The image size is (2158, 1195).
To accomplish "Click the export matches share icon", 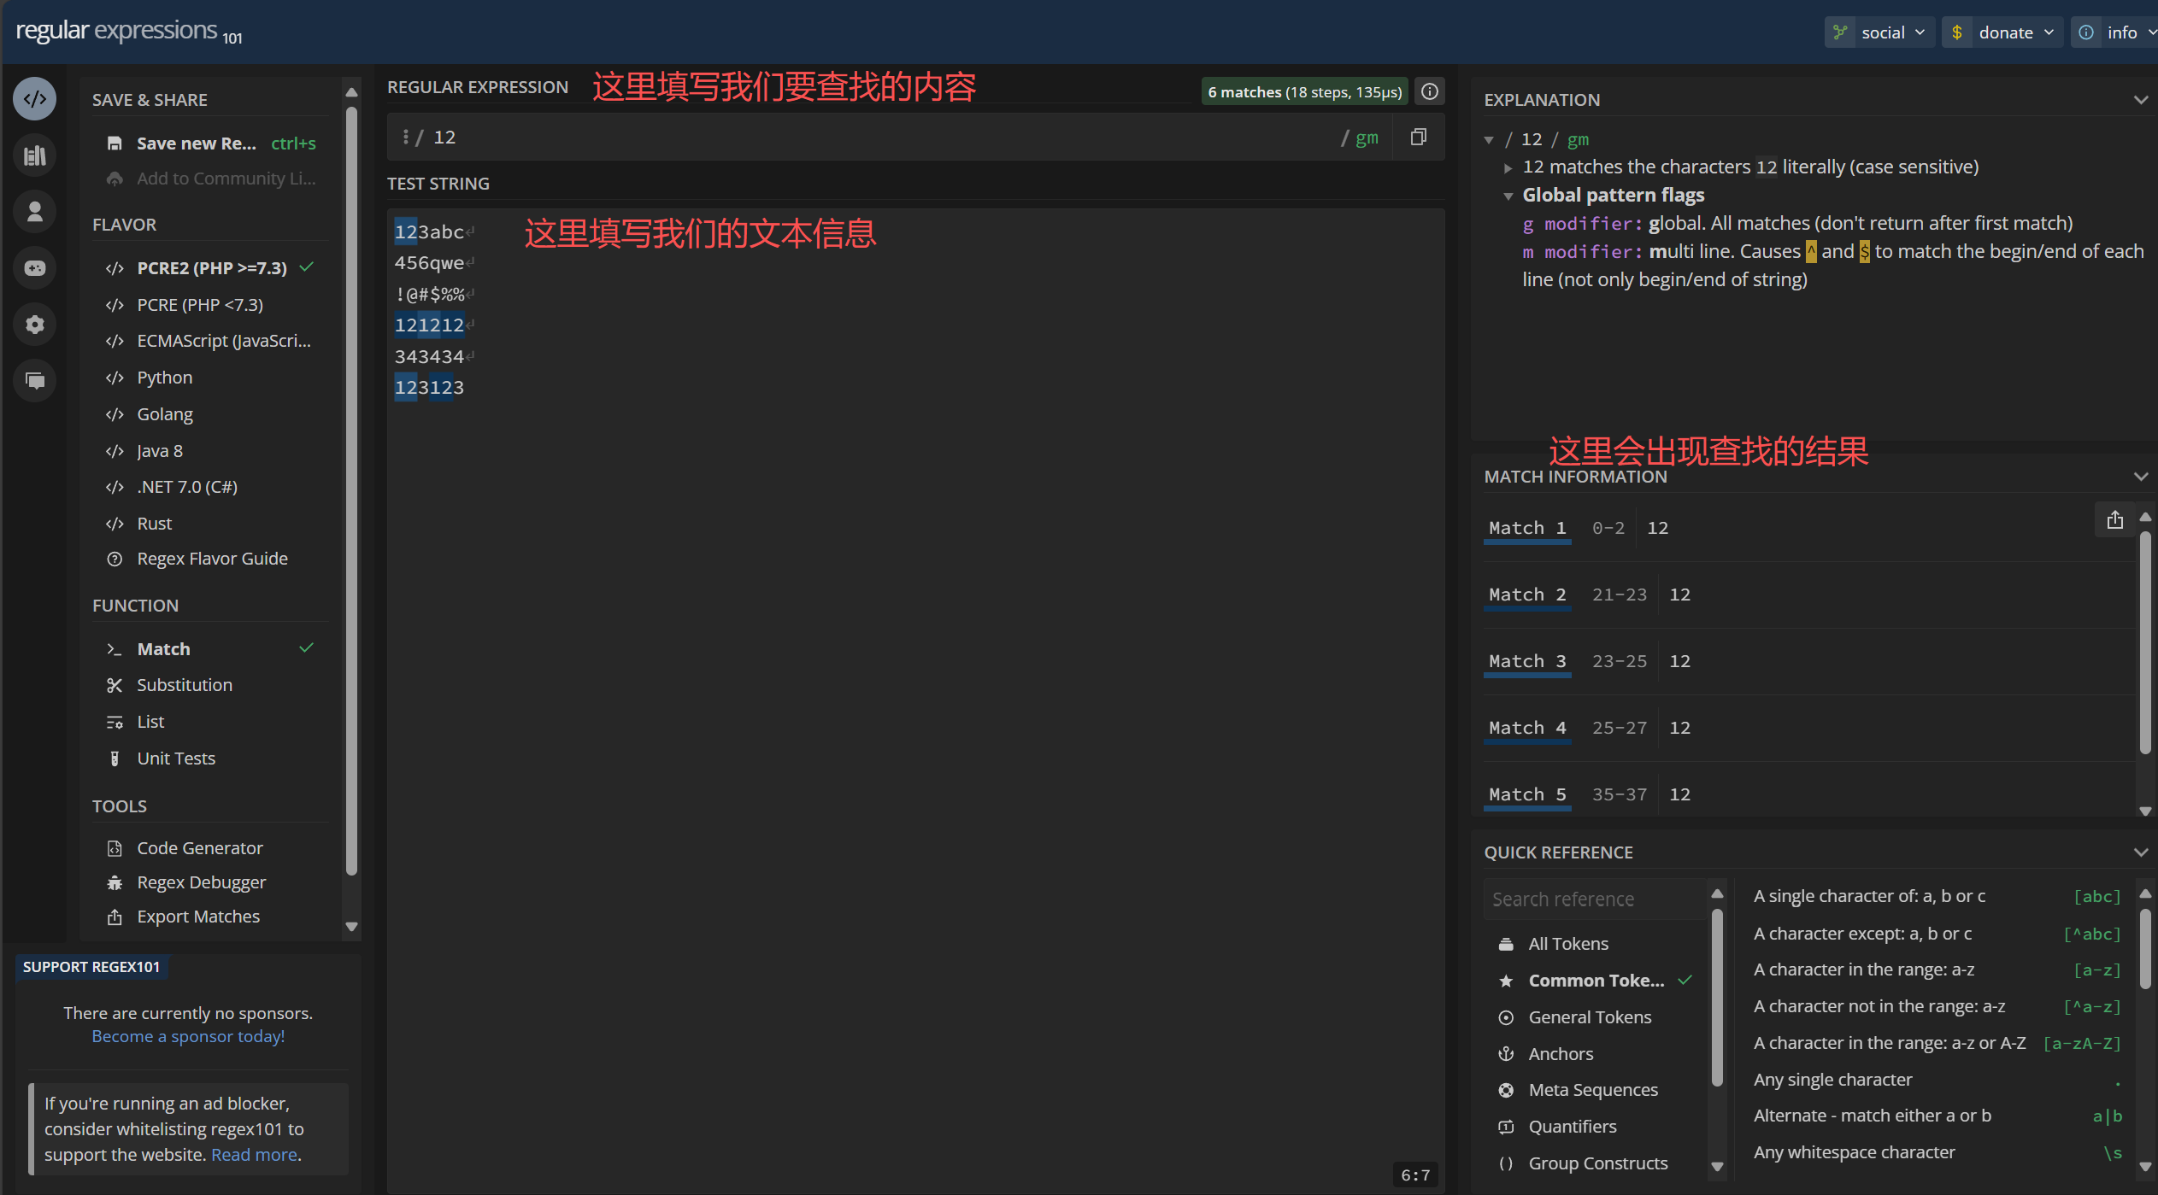I will click(x=2114, y=520).
